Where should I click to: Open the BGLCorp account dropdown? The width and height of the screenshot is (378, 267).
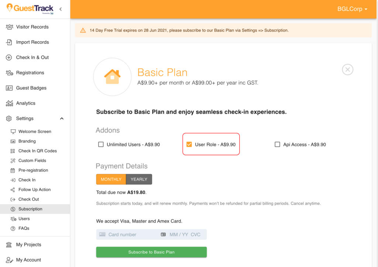coord(352,9)
